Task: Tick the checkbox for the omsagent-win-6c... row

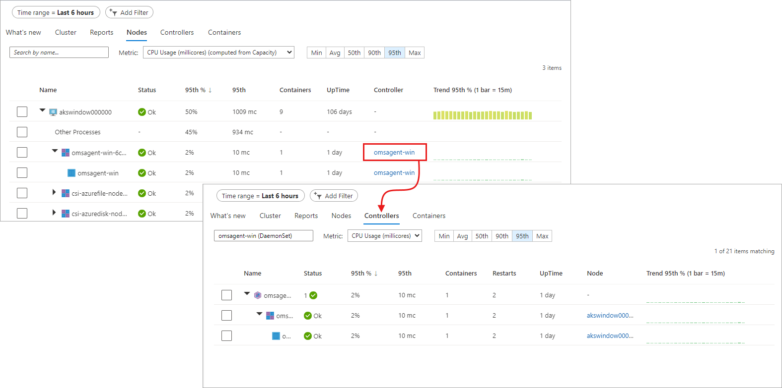Action: (22, 153)
